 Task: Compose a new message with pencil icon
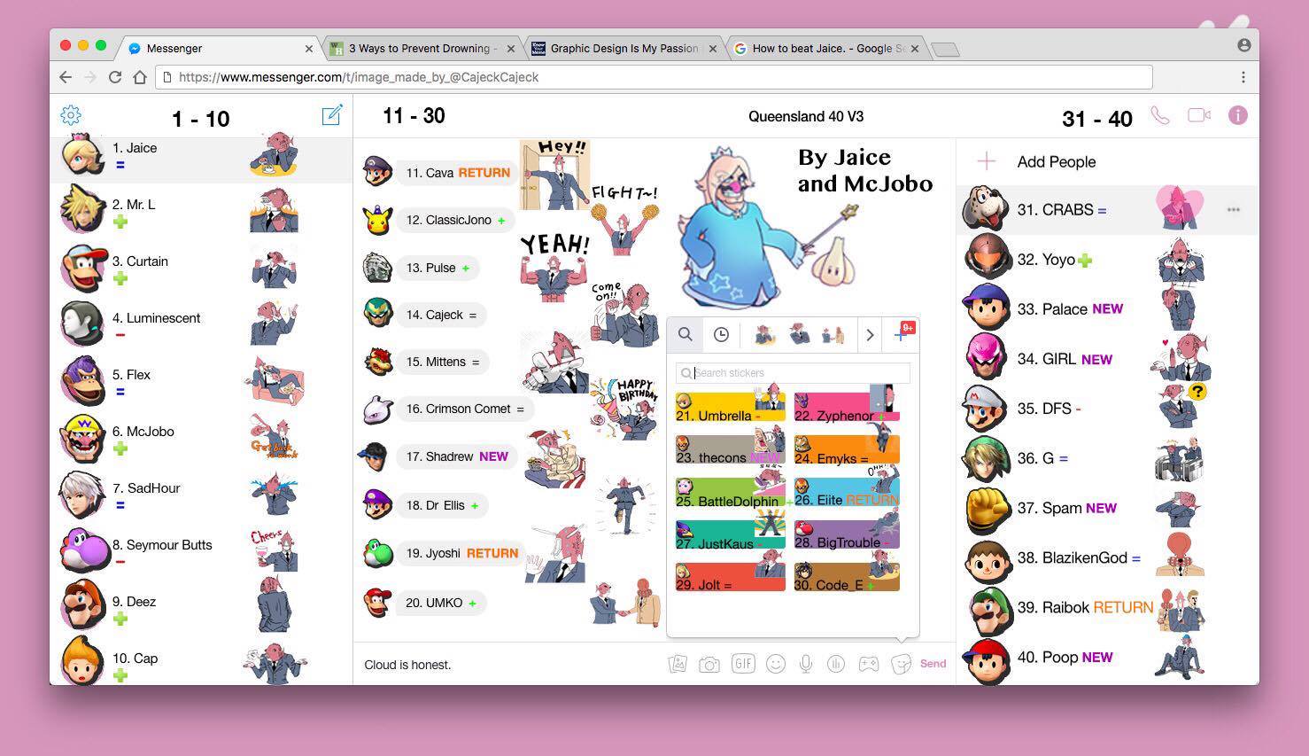(x=332, y=115)
